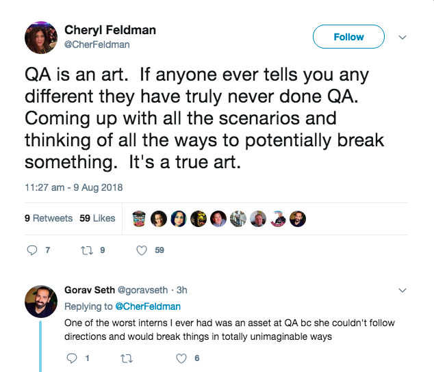Open the @CherFeldman mention in the reply
Screen dimensions: 434x372
tap(148, 306)
